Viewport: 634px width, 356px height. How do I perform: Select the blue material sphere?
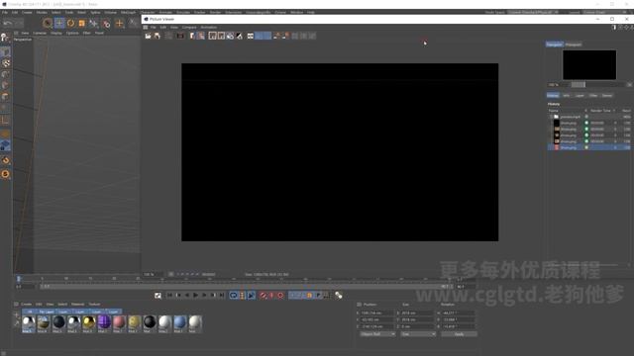(180, 322)
